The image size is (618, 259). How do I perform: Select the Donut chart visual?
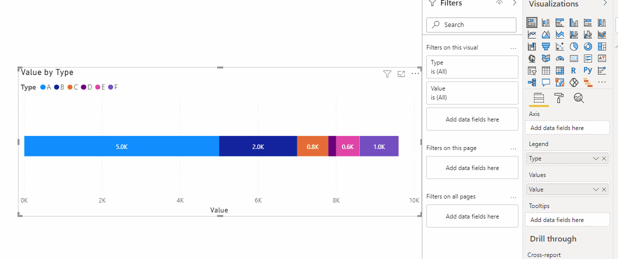(588, 46)
